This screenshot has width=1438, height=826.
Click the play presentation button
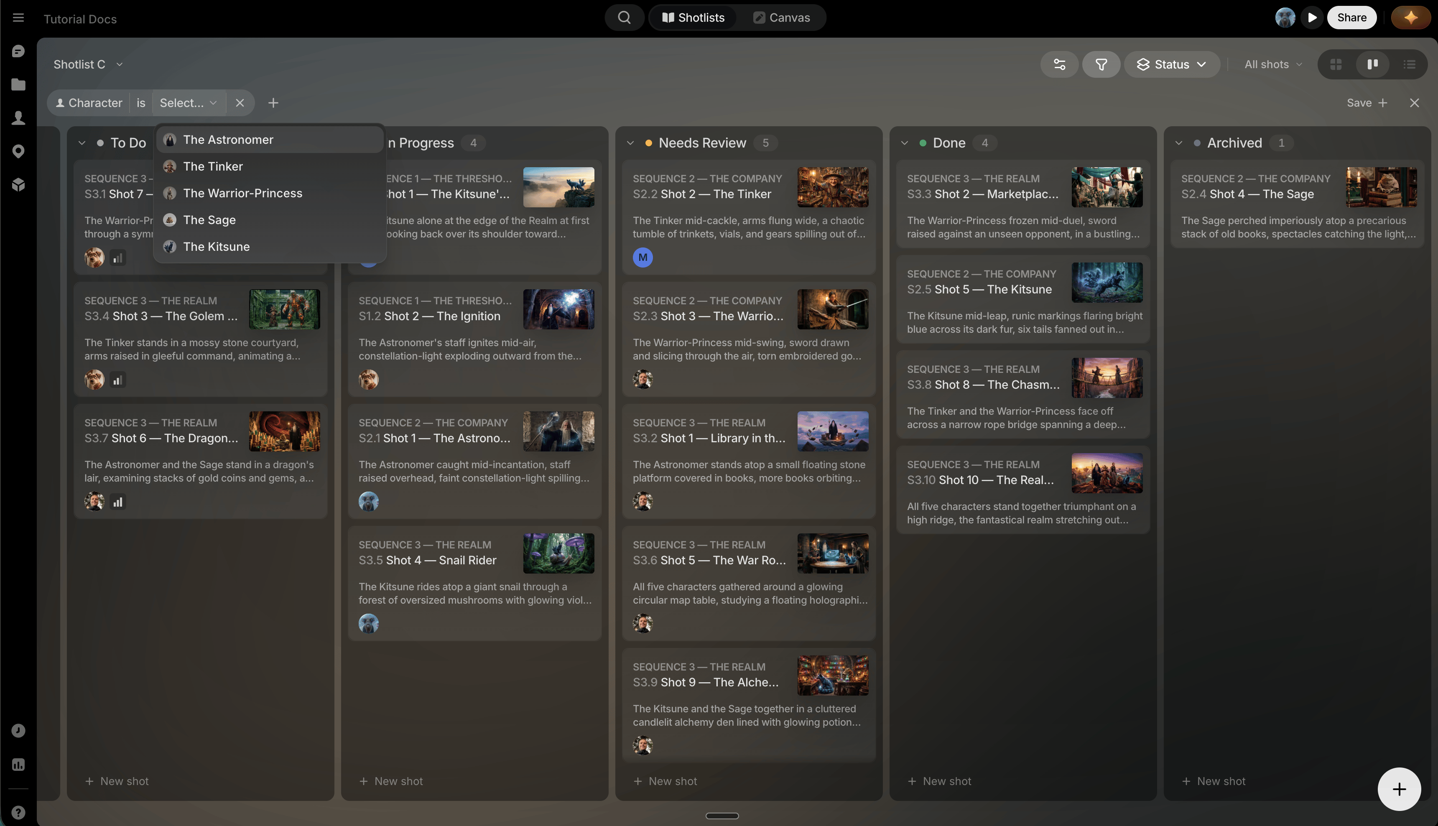pyautogui.click(x=1312, y=18)
